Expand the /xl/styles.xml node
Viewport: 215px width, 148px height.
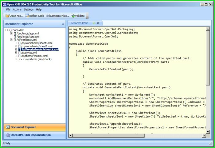(16, 53)
